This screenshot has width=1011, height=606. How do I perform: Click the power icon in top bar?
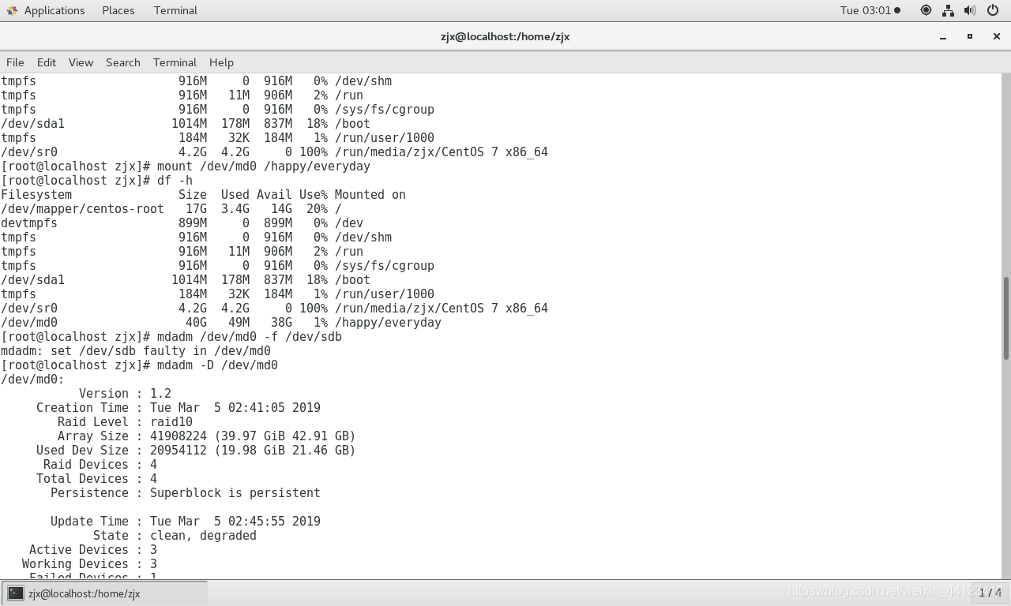coord(993,10)
